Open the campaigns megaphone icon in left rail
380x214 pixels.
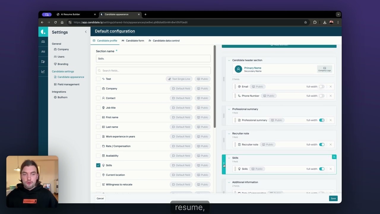coord(43,62)
